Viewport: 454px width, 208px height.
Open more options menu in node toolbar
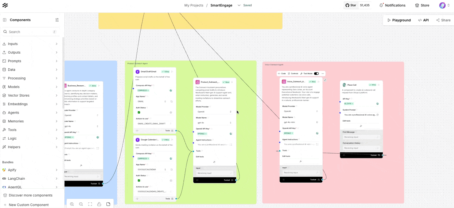pyautogui.click(x=323, y=74)
